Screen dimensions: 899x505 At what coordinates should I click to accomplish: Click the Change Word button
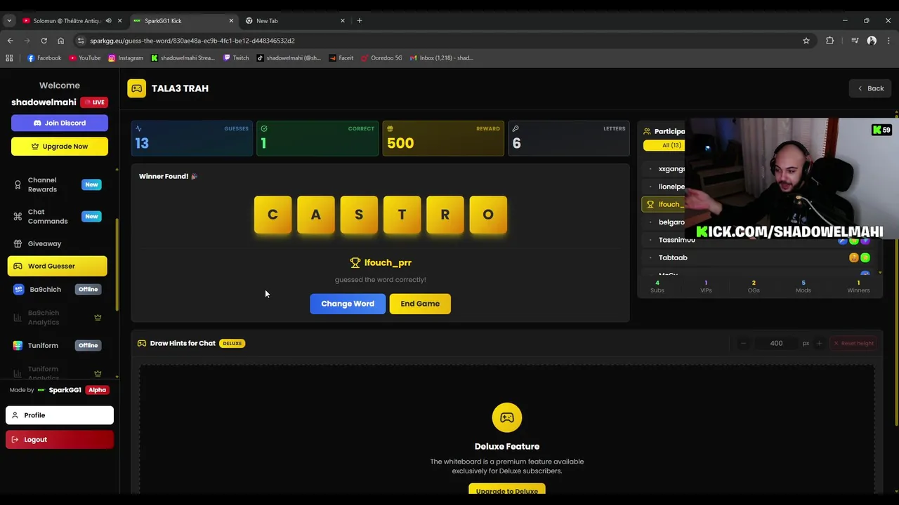[348, 304]
